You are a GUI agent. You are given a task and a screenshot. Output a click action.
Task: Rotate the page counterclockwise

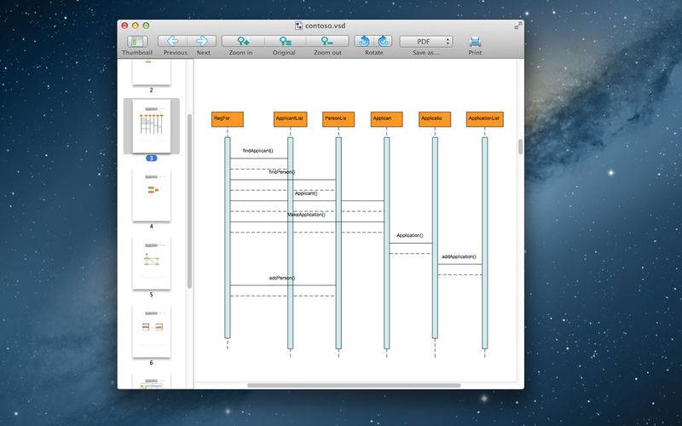pos(364,41)
